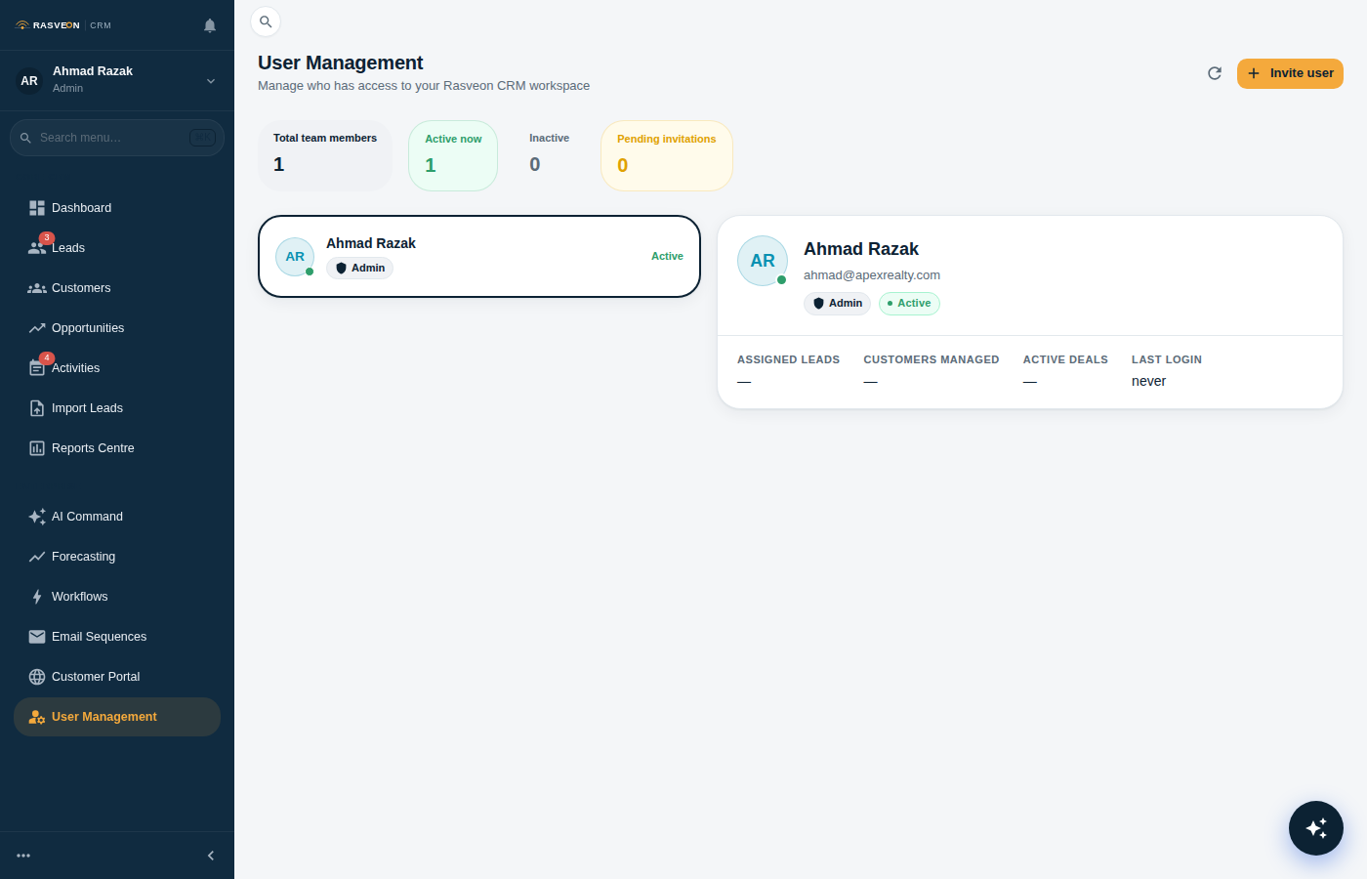Click the Import Leads file icon
The height and width of the screenshot is (879, 1367).
coord(37,408)
